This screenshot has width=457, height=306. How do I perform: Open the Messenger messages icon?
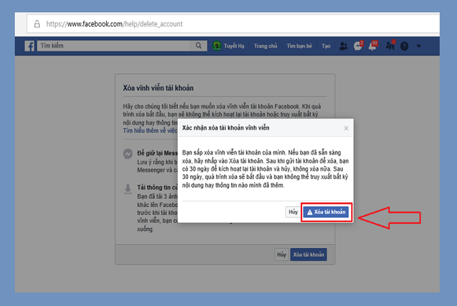[x=358, y=46]
